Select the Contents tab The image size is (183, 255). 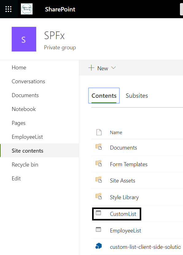tap(104, 96)
